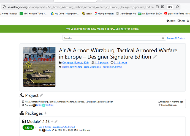Select tag topic: The Cold War

click(113, 67)
